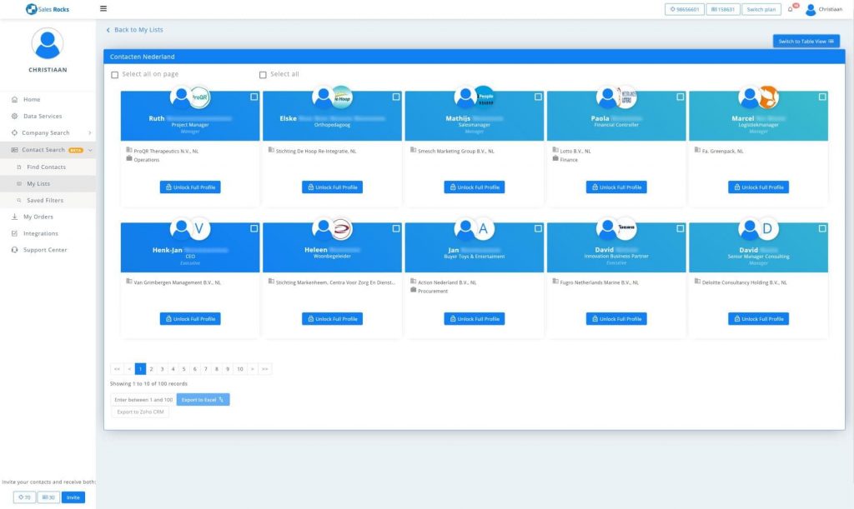Expand the Company Search submenu
Screen dimensions: 854x509
(x=89, y=133)
